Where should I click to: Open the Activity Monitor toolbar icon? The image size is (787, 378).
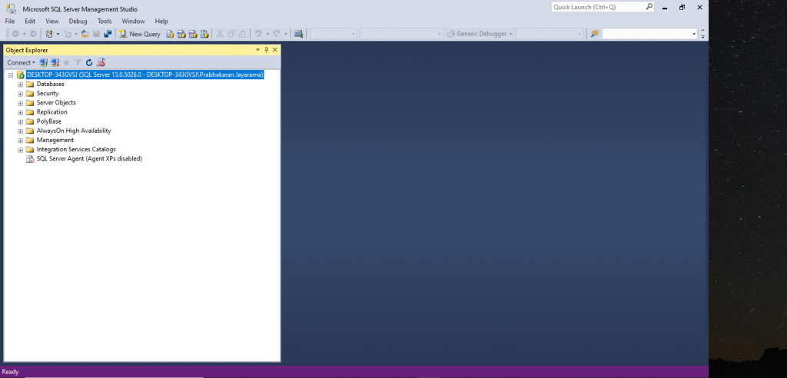(x=299, y=34)
